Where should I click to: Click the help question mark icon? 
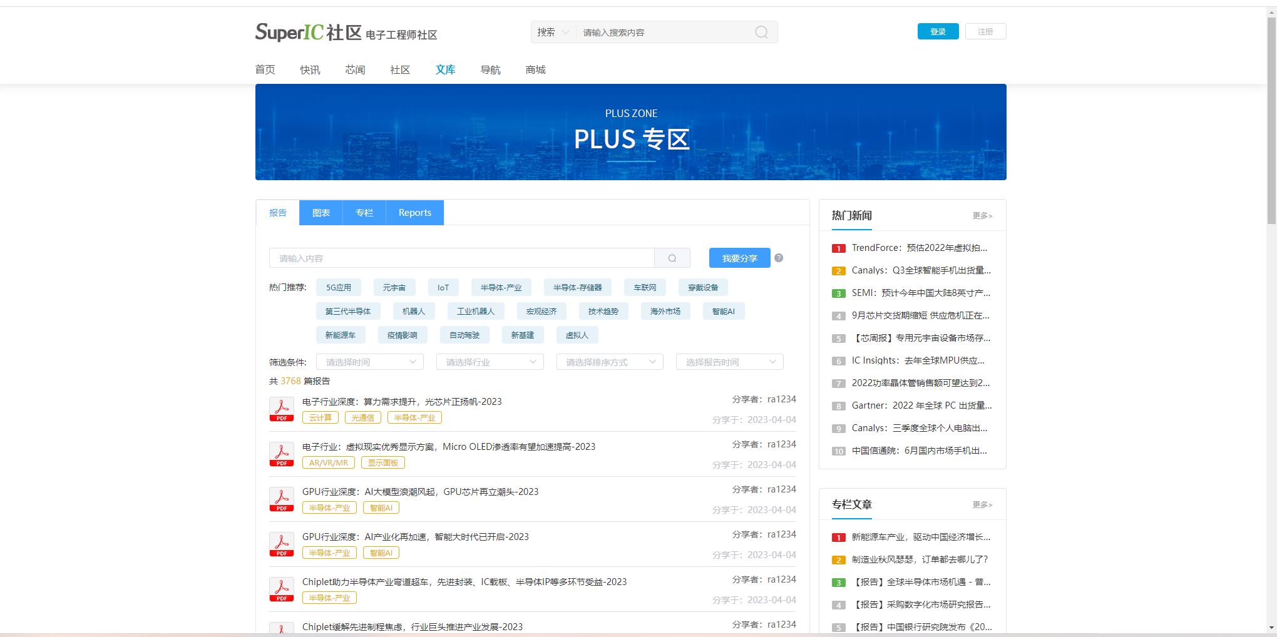pos(779,258)
